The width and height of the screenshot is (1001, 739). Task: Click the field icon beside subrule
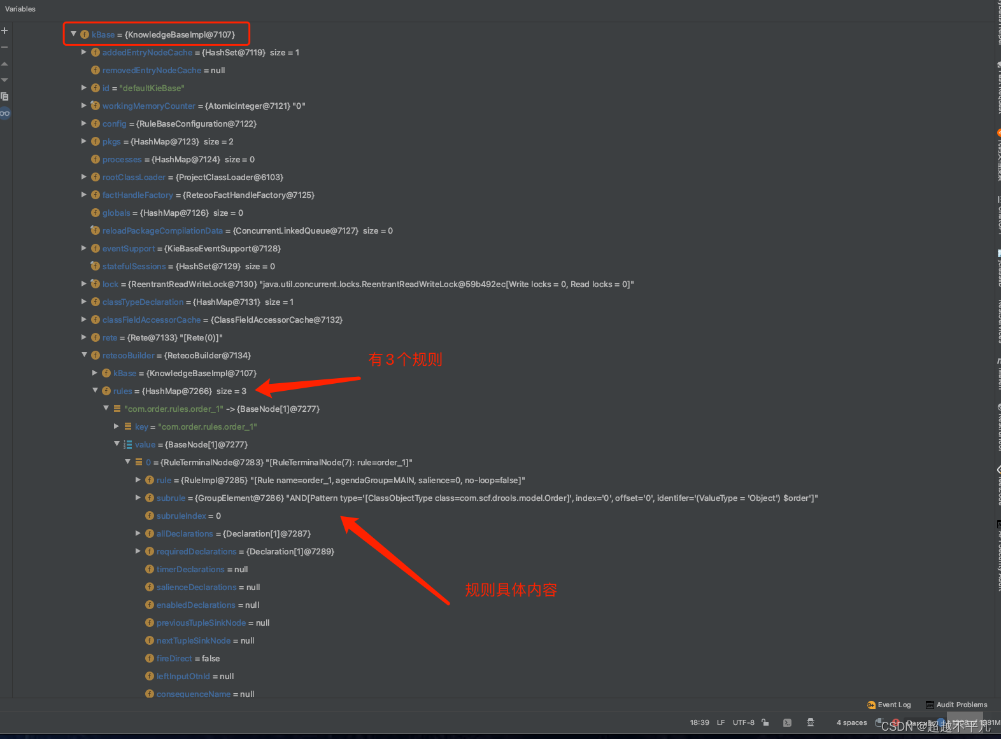[x=150, y=498]
